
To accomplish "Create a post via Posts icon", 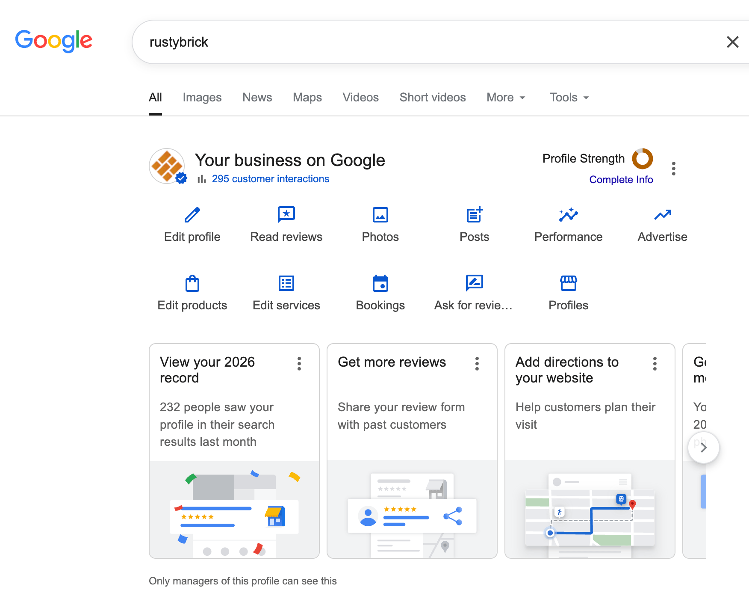I will [475, 215].
